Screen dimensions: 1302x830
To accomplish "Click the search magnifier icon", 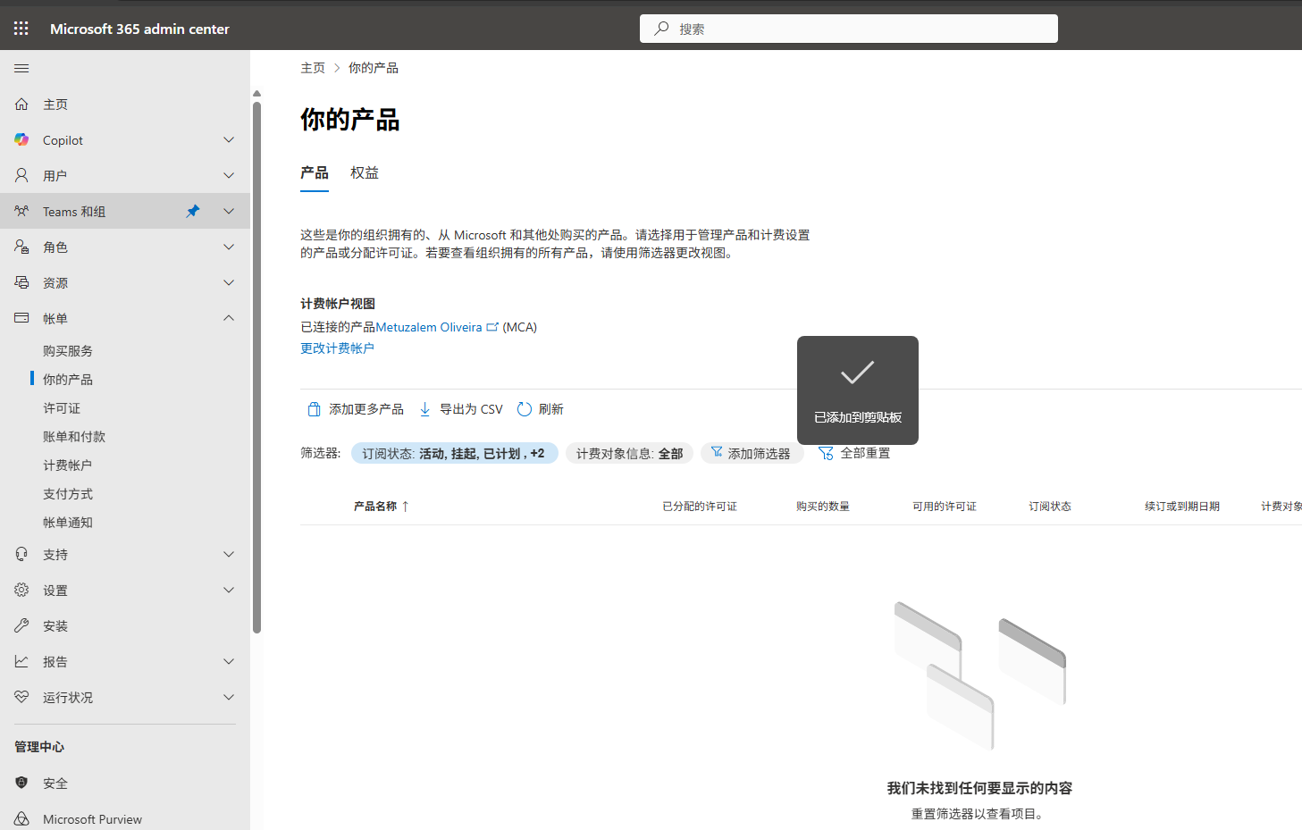I will click(x=661, y=29).
